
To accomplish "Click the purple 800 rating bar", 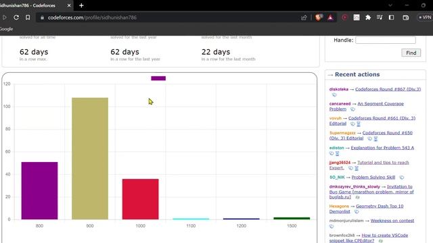I will [x=39, y=190].
